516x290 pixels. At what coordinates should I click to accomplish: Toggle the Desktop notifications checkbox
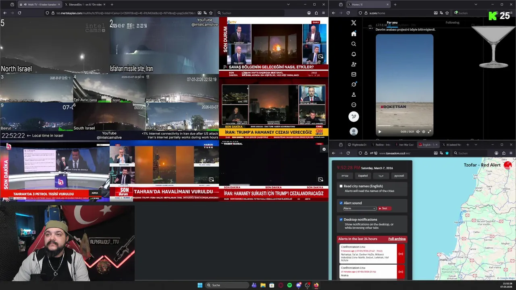click(x=341, y=220)
